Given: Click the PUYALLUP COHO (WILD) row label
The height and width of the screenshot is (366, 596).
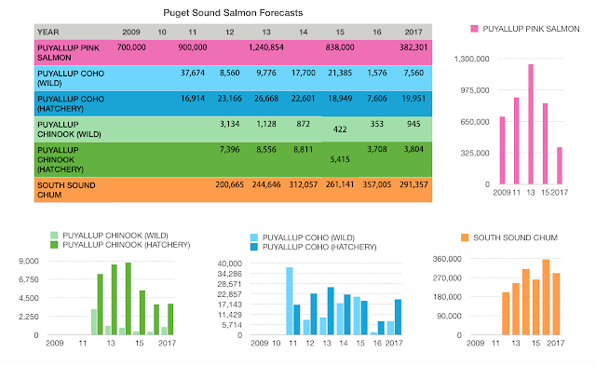Looking at the screenshot, I should [x=71, y=78].
